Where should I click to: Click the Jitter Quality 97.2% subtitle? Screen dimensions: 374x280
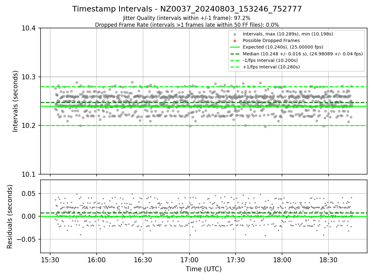tap(187, 18)
